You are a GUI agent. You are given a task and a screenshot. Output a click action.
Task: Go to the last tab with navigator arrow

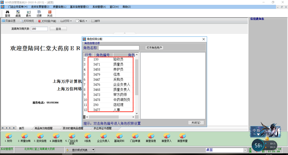pyautogui.click(x=14, y=128)
